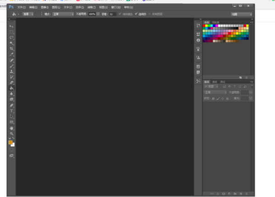The height and width of the screenshot is (197, 275).
Task: Toggle the anti-alias checkbox in options bar
Action: click(x=120, y=14)
